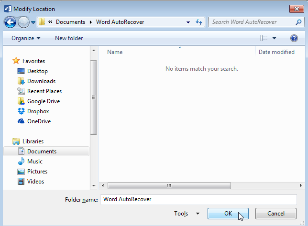
Task: Open Google Drive in Favorites
Action: pos(43,101)
